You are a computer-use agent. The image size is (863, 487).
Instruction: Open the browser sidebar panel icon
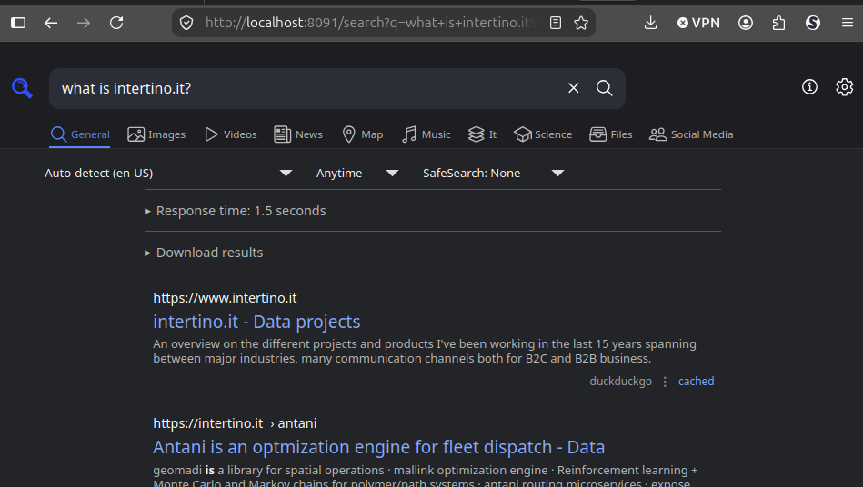[x=18, y=23]
